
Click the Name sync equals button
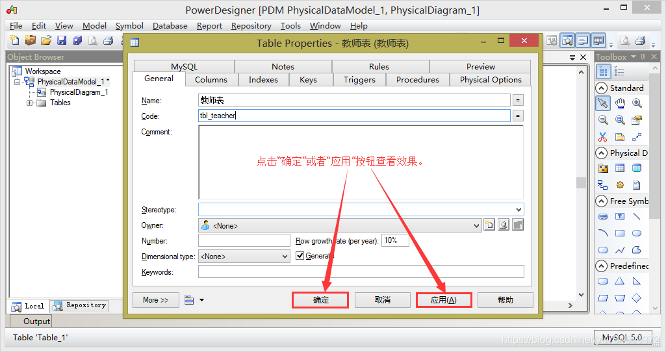[518, 100]
